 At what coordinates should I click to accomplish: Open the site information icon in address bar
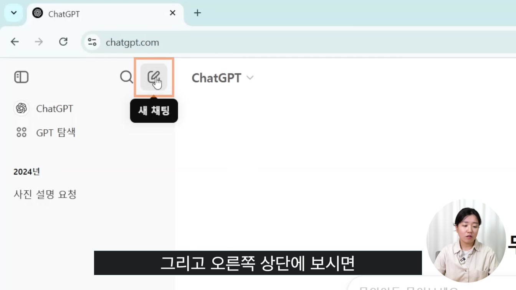[x=92, y=42]
